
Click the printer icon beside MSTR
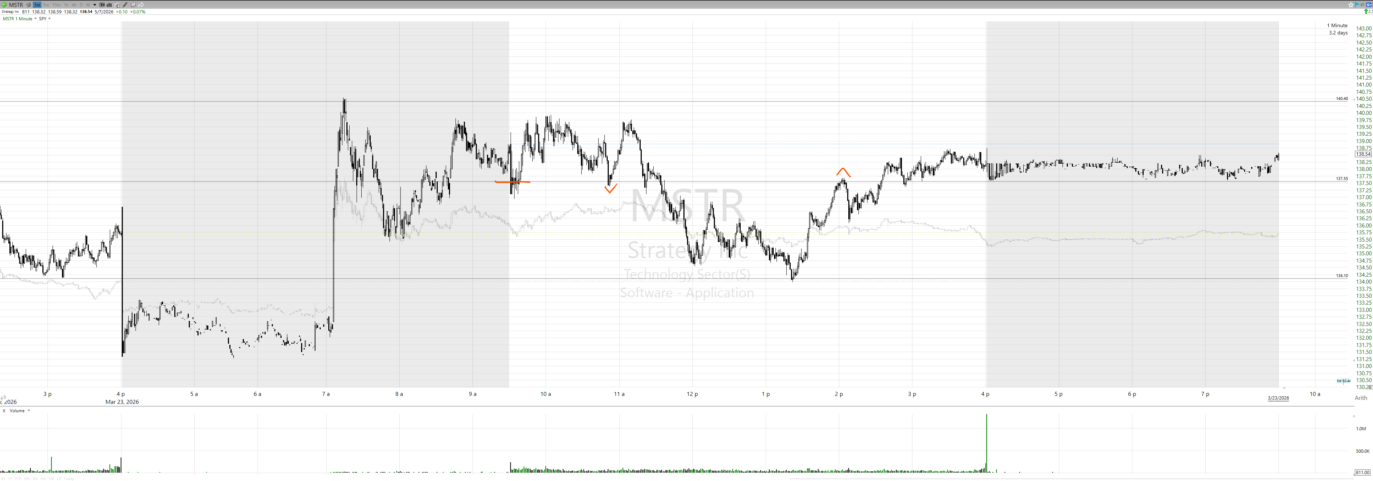[x=28, y=5]
